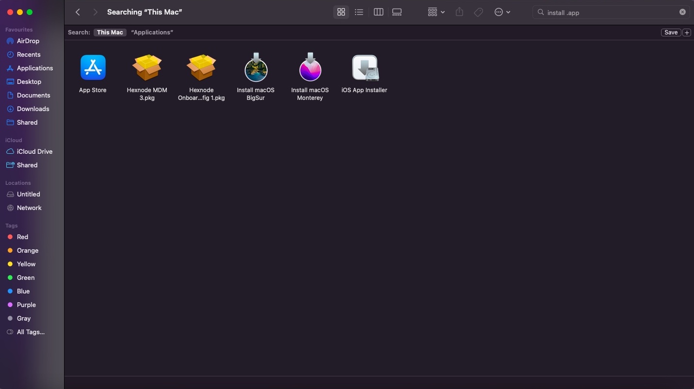Click the App Store file name label
The width and height of the screenshot is (694, 389).
pyautogui.click(x=93, y=90)
